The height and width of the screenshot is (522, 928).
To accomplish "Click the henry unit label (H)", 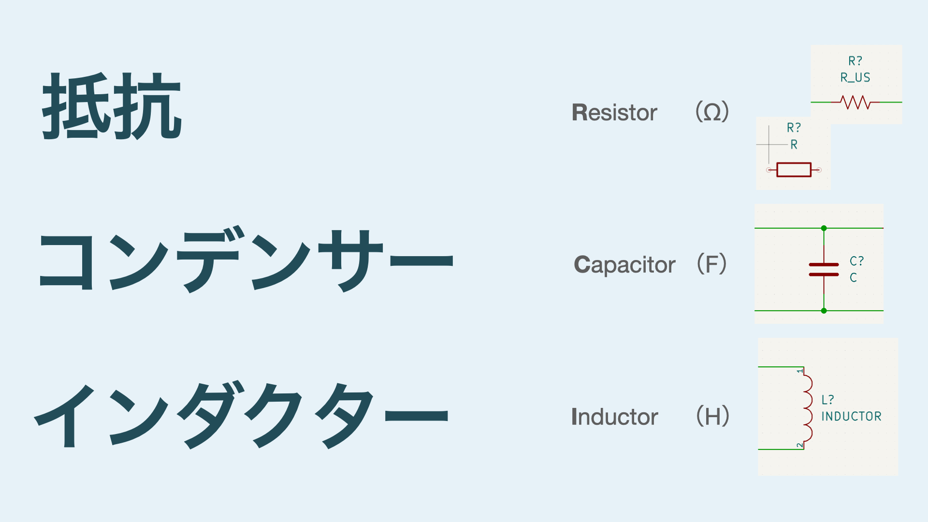I will (713, 416).
